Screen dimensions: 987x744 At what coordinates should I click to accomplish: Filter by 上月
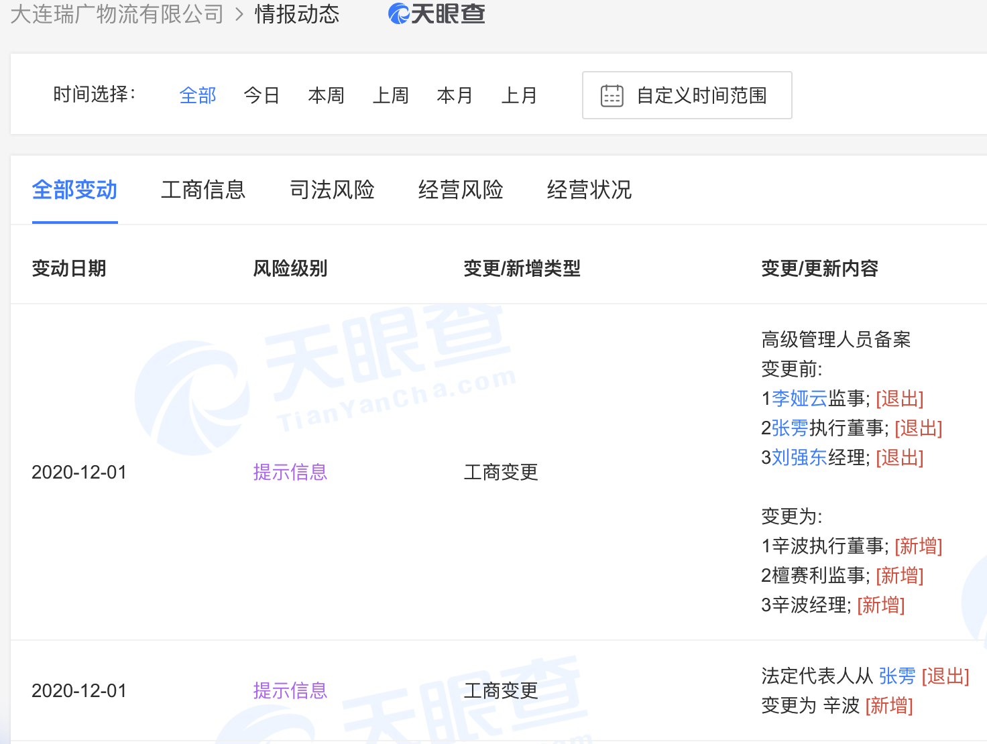[x=519, y=96]
